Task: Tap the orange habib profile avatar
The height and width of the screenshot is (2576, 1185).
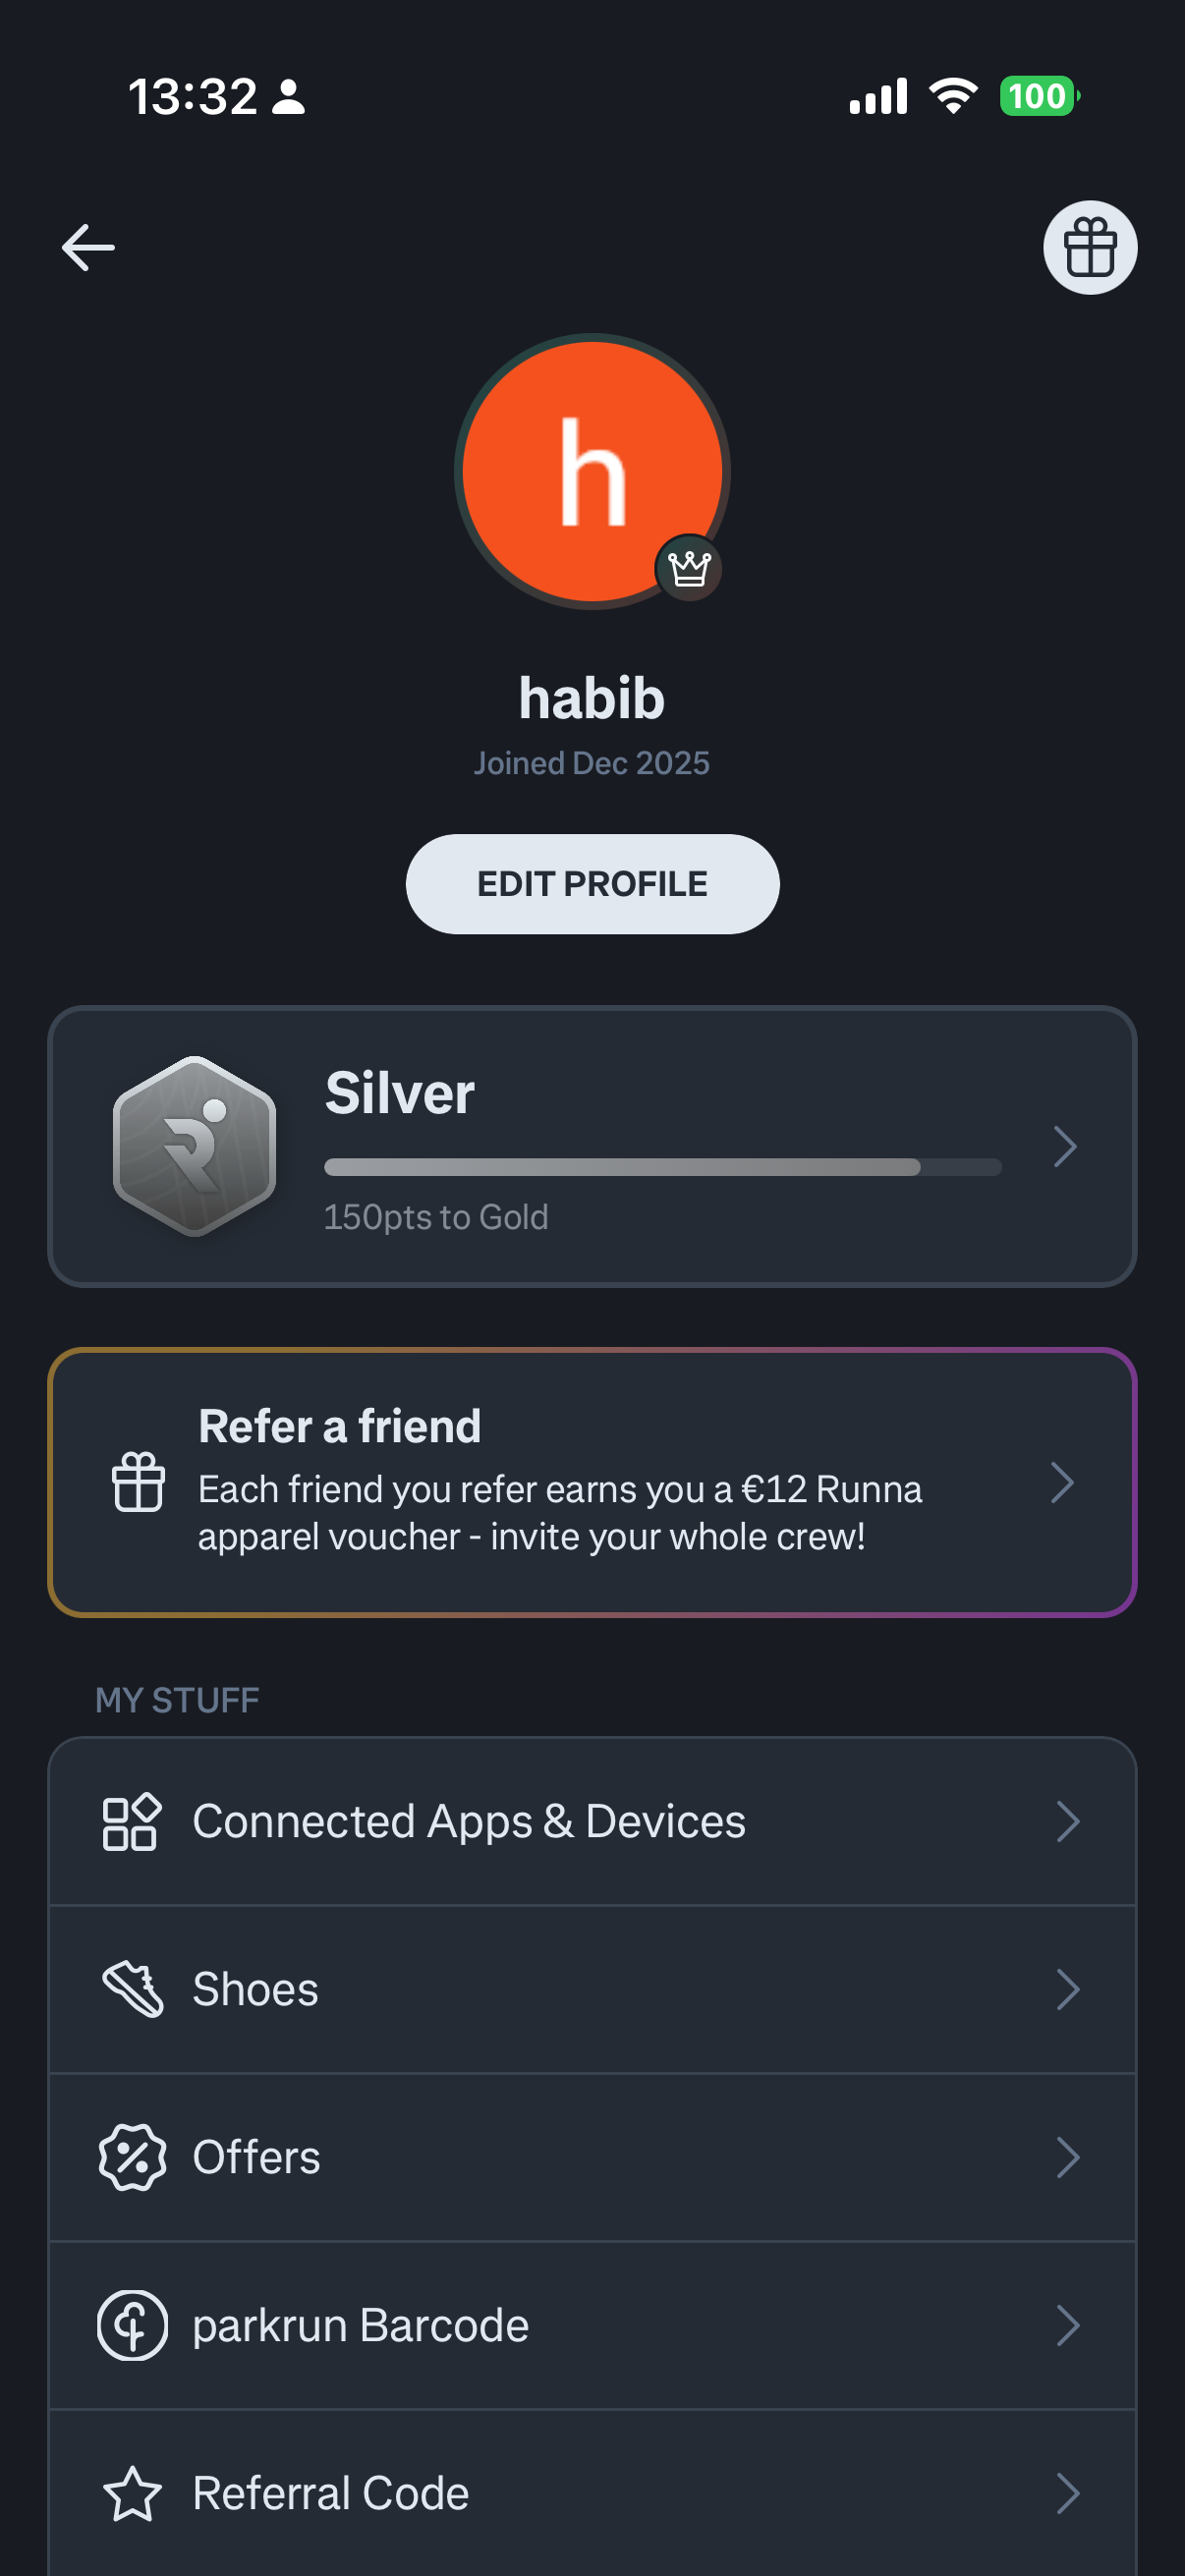Action: pyautogui.click(x=592, y=471)
